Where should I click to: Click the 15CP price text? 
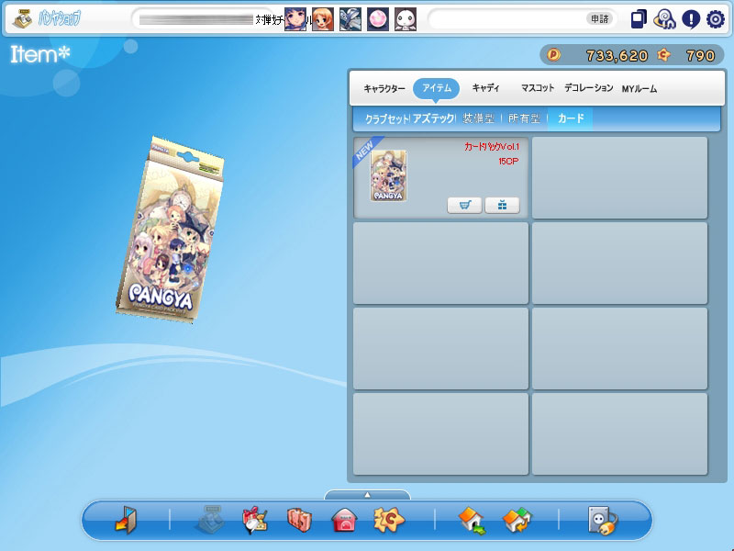click(x=508, y=162)
